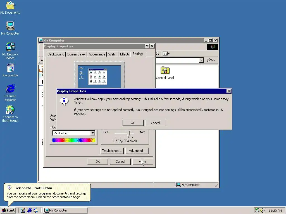Switch to the Screen Saver tab

click(76, 54)
